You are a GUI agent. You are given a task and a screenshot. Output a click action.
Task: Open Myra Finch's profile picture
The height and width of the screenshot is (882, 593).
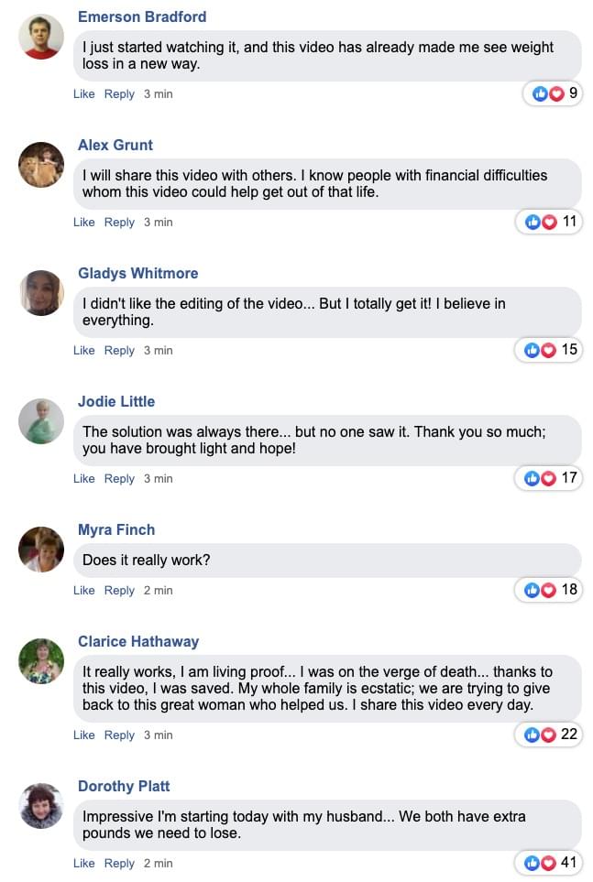coord(41,550)
